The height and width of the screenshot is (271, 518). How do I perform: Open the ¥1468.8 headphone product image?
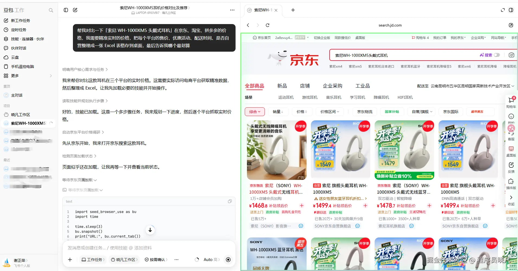(277, 150)
